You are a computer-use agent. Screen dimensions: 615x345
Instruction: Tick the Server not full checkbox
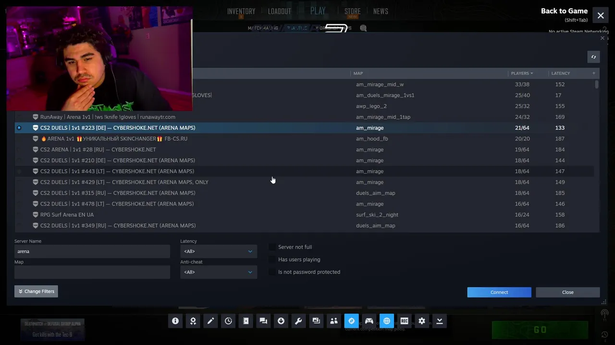coord(272,247)
